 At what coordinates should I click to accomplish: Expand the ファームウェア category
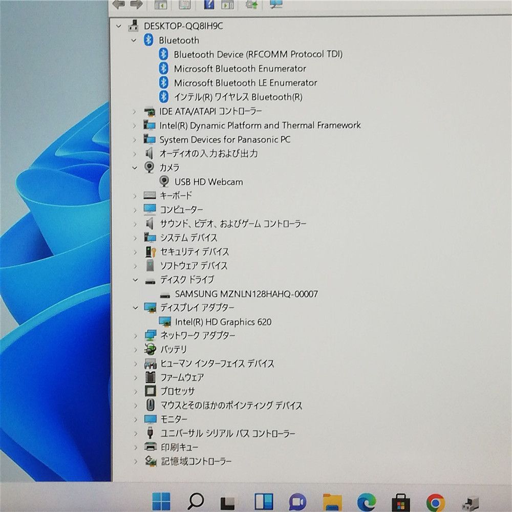click(136, 378)
